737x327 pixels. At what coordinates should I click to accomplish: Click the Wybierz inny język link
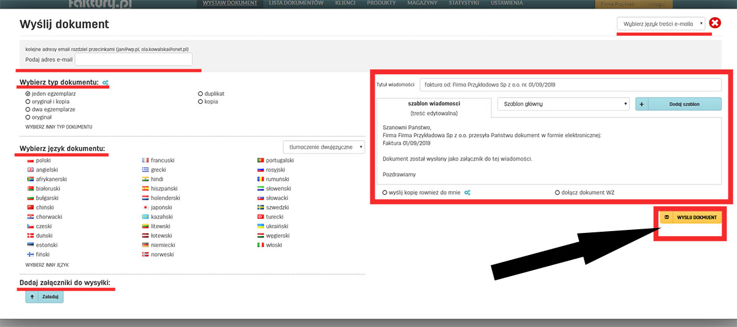click(x=47, y=265)
